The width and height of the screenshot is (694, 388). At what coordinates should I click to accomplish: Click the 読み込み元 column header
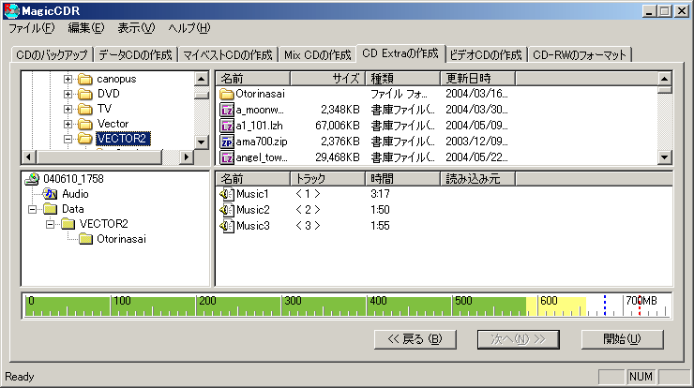(x=478, y=179)
